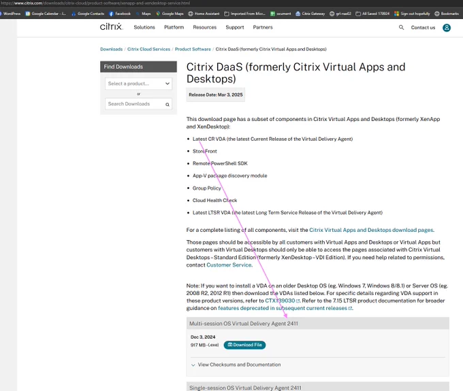This screenshot has height=391, width=463.
Task: Open the Google Calendar bookmark
Action: 46,14
